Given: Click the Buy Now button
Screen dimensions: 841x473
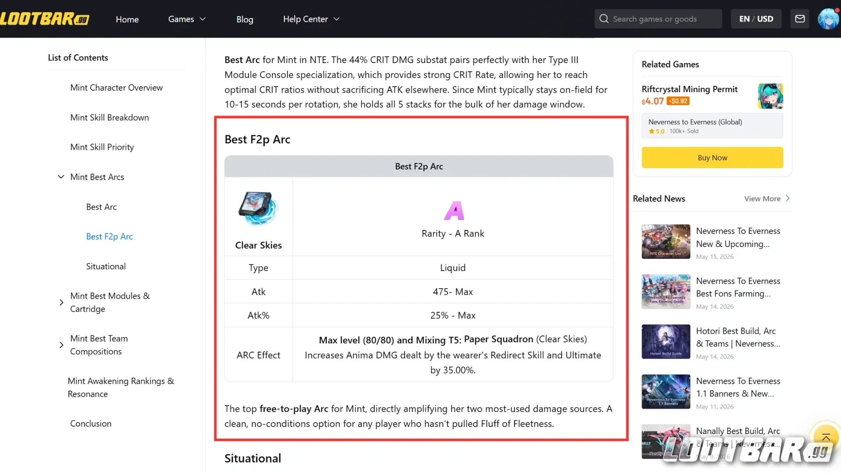Looking at the screenshot, I should pyautogui.click(x=712, y=158).
